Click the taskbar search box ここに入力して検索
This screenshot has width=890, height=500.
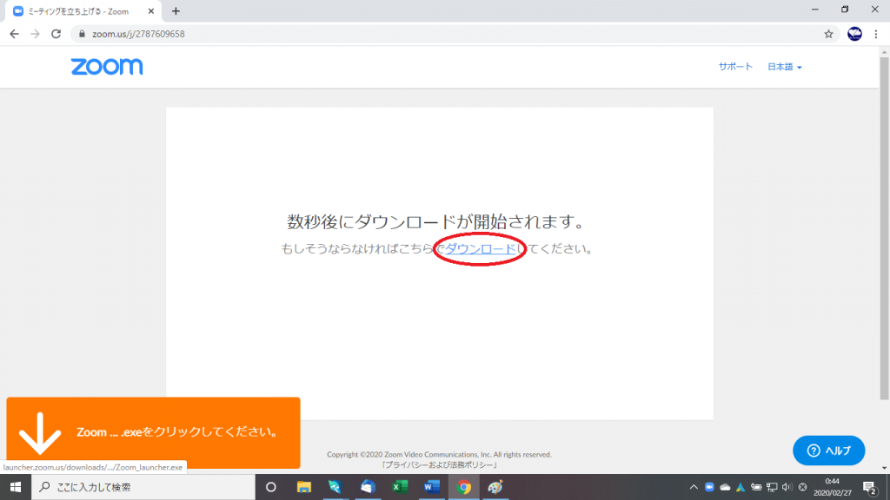143,487
